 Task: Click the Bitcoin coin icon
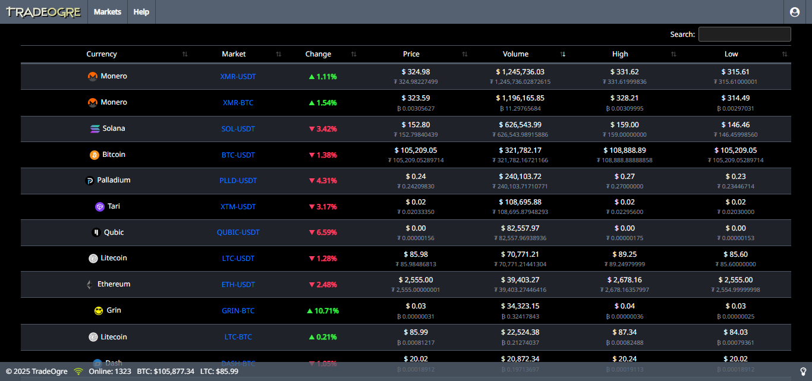[95, 155]
